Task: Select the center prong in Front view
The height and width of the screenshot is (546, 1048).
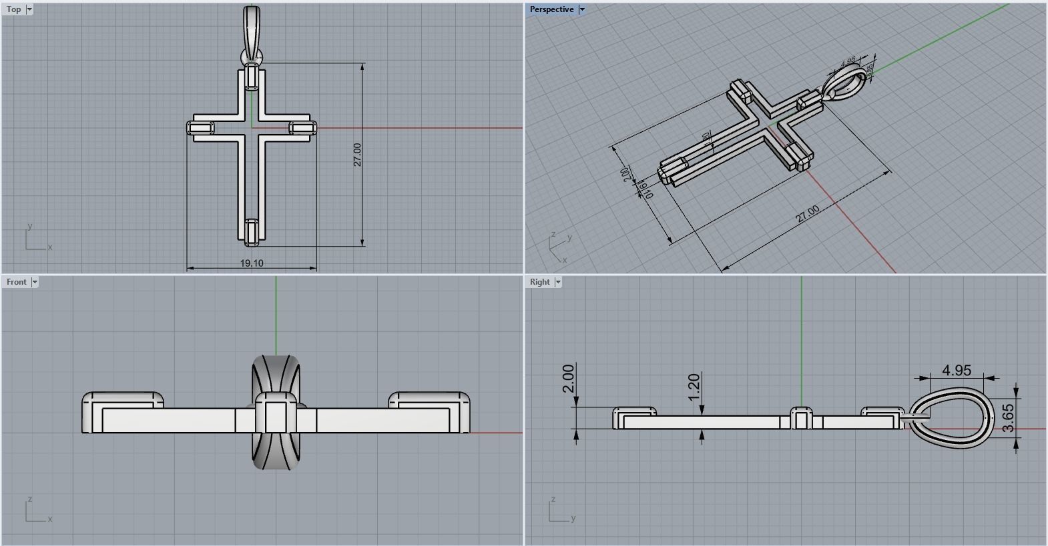Action: pyautogui.click(x=275, y=413)
